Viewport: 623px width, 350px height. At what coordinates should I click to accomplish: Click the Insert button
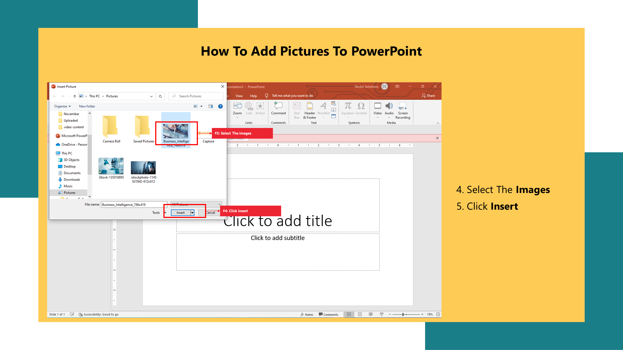tap(181, 213)
